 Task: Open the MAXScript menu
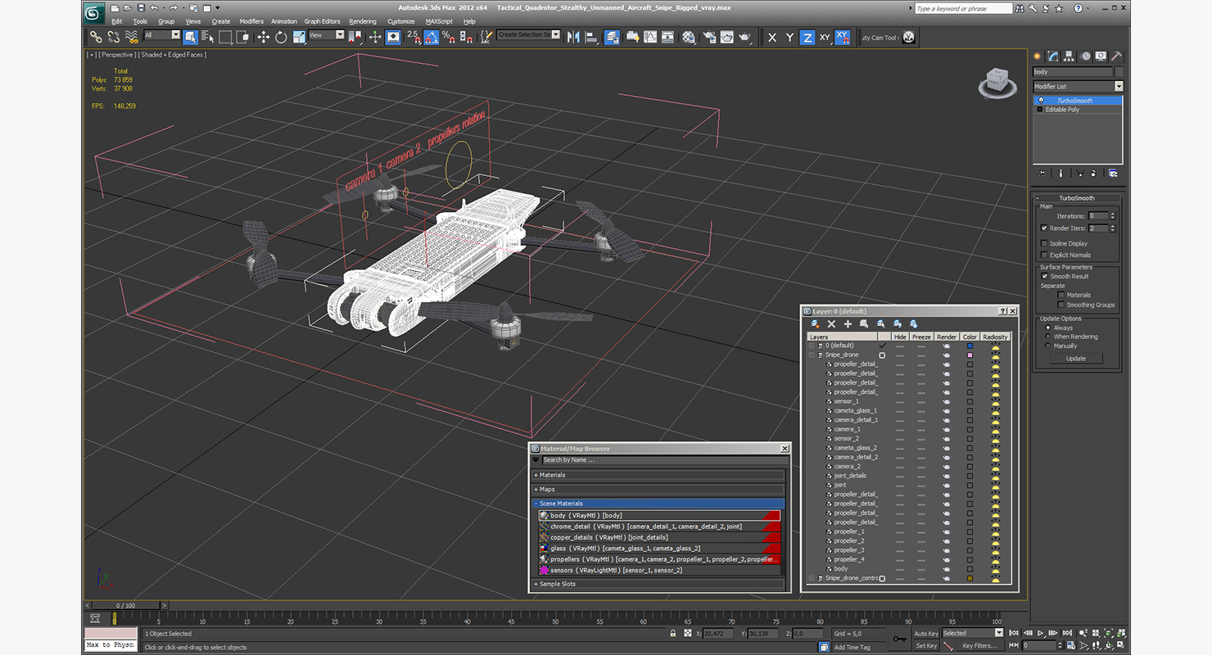[439, 21]
